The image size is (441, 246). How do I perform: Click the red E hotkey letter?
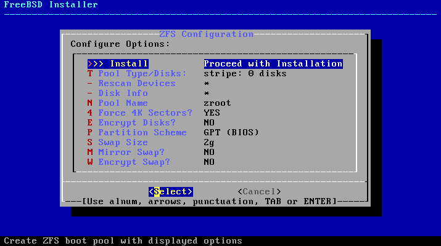tap(90, 122)
